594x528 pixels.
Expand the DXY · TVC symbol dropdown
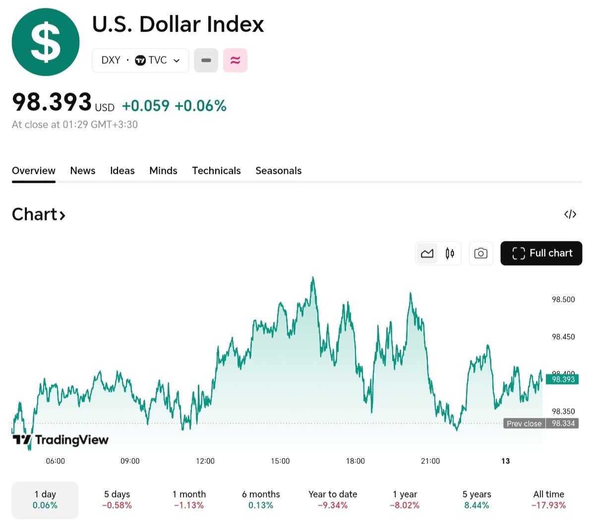[x=140, y=60]
